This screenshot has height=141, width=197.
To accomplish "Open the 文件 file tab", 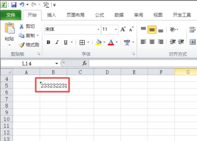I will click(x=11, y=15).
